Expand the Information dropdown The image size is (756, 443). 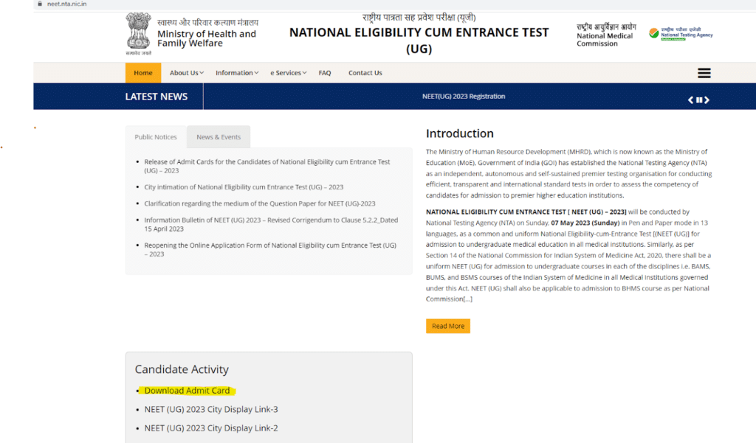point(237,73)
